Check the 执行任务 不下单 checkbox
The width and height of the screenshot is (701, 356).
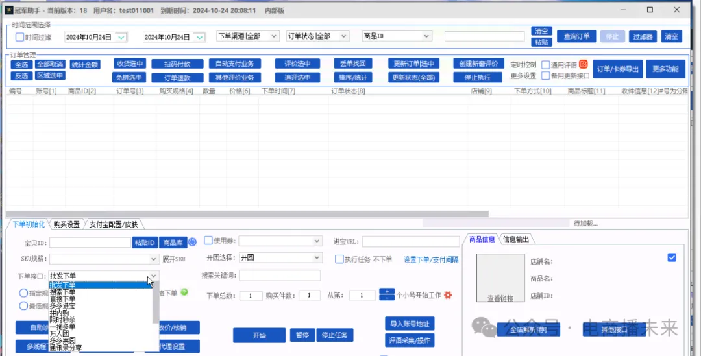339,259
